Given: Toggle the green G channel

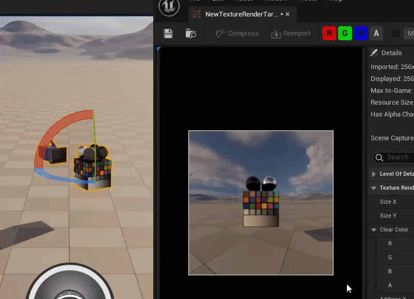Looking at the screenshot, I should [x=345, y=33].
